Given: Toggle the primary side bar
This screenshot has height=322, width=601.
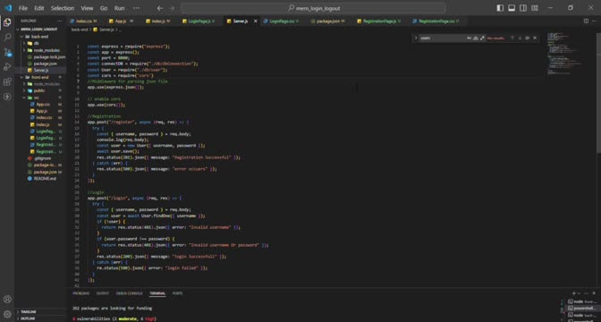Looking at the screenshot, I should (500, 8).
